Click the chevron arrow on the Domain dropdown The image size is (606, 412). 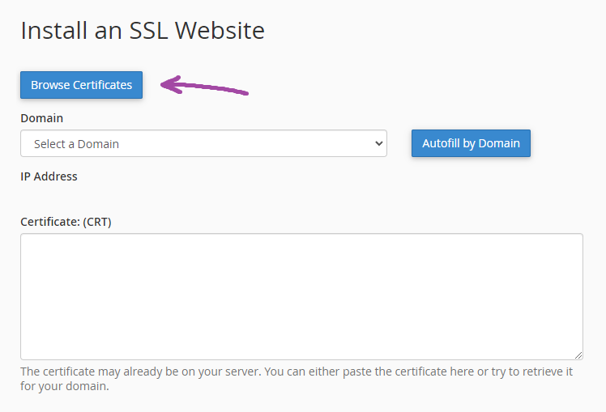point(378,143)
